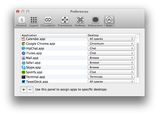The height and width of the screenshot is (116, 159).
Task: Open iTunes.app desktop selector
Action: [111, 53]
